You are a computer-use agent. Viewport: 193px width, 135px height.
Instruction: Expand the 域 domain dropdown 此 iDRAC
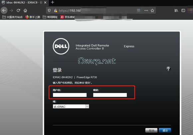click(x=71, y=106)
